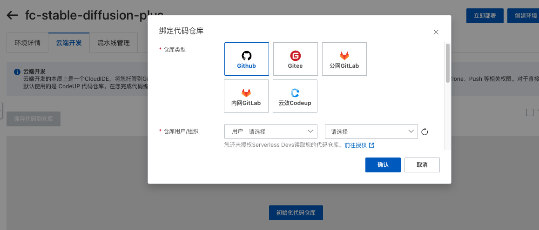
Task: Click 初始化代码仓库 button
Action: 296,213
